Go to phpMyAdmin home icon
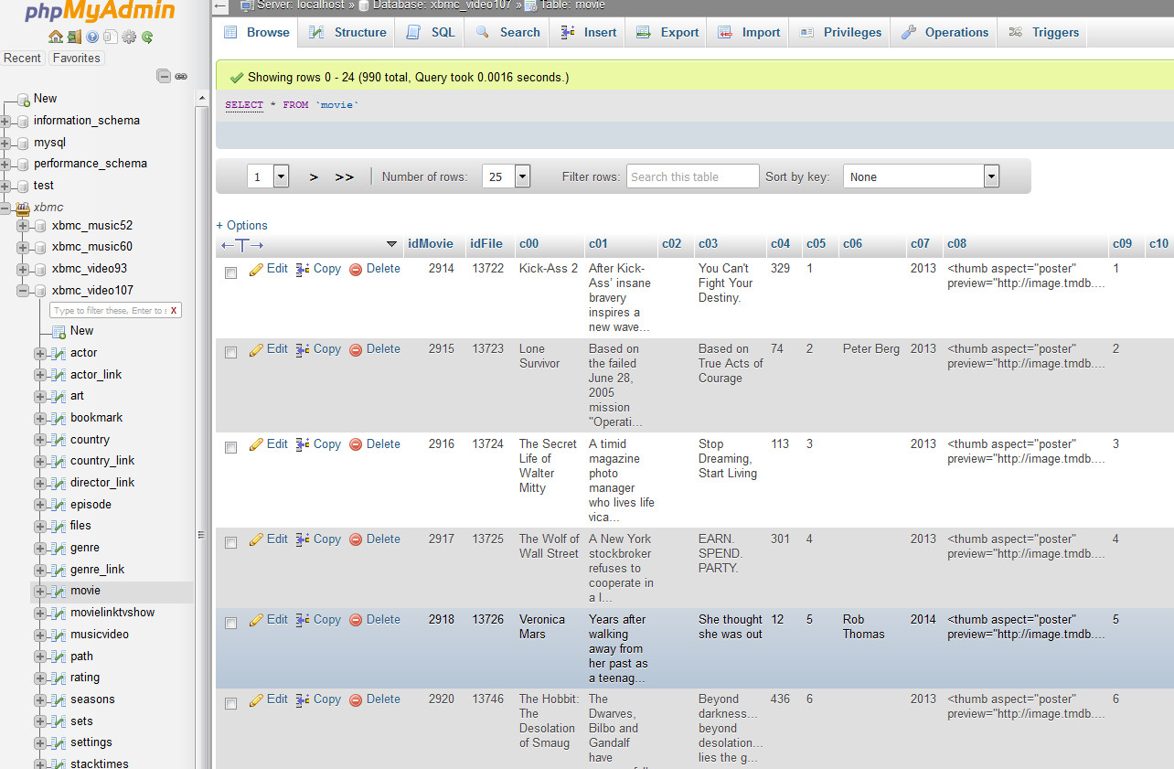The image size is (1174, 769). pos(56,37)
